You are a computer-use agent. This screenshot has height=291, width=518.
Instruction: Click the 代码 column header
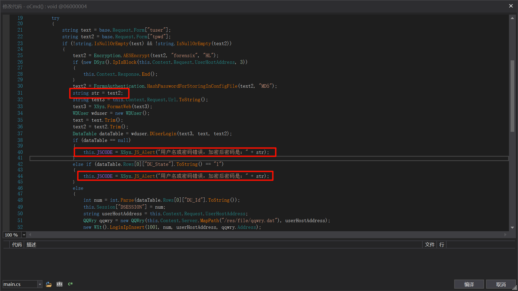tap(17, 244)
